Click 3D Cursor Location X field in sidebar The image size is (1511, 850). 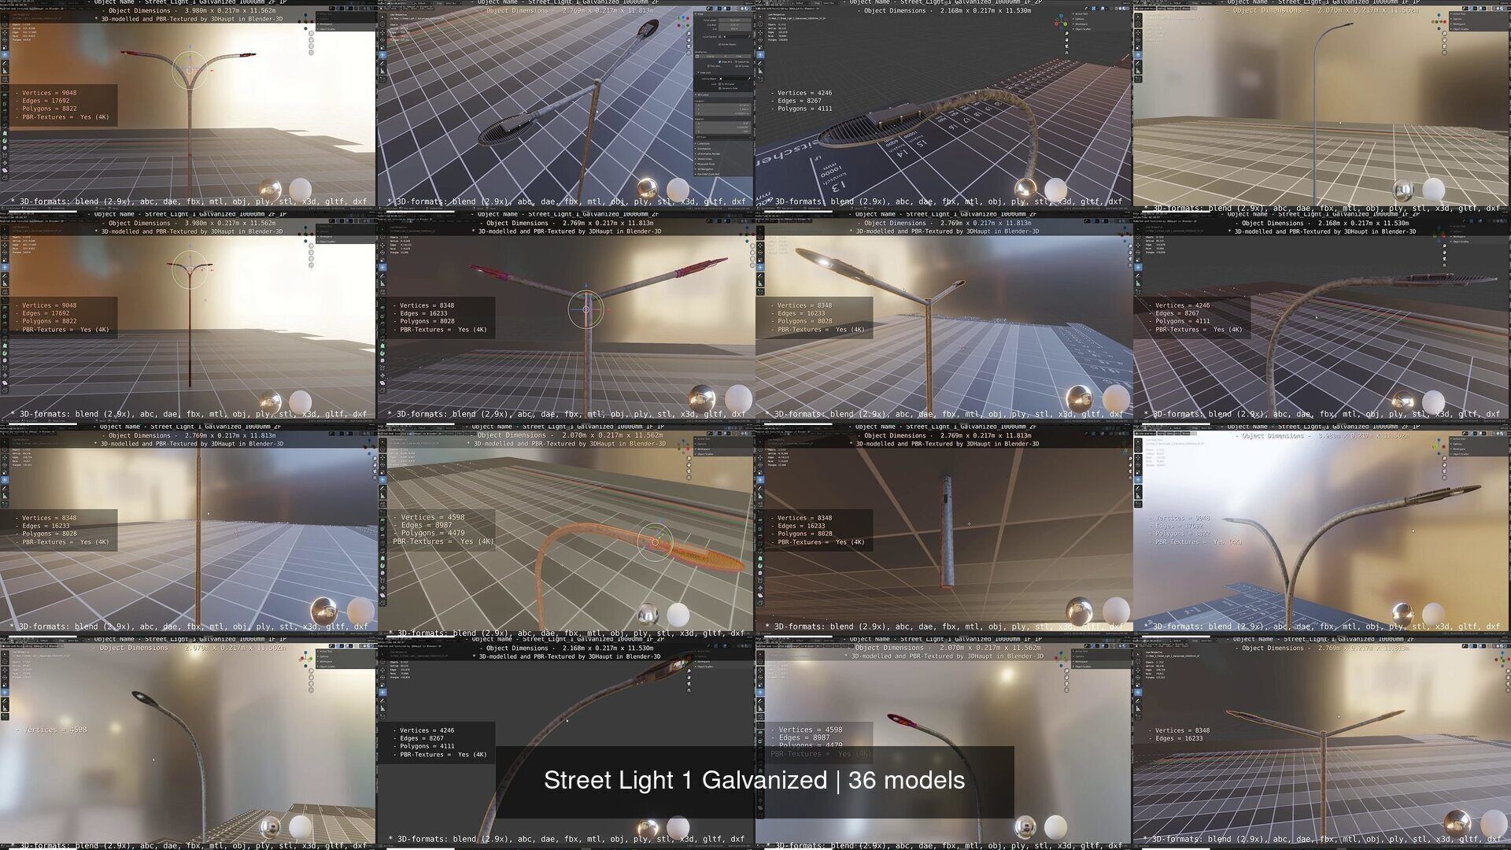(723, 105)
